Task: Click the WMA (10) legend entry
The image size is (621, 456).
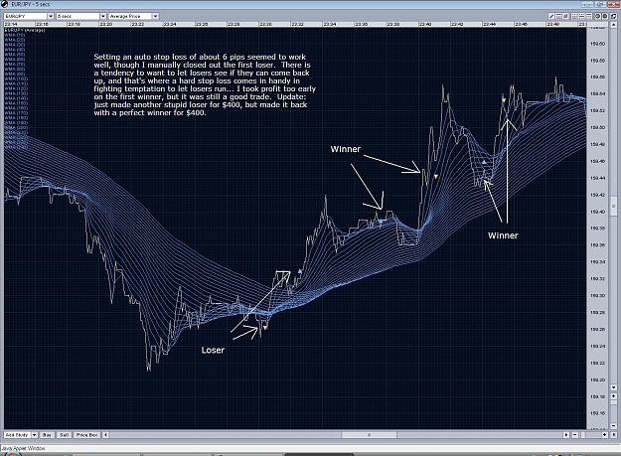Action: (x=15, y=35)
